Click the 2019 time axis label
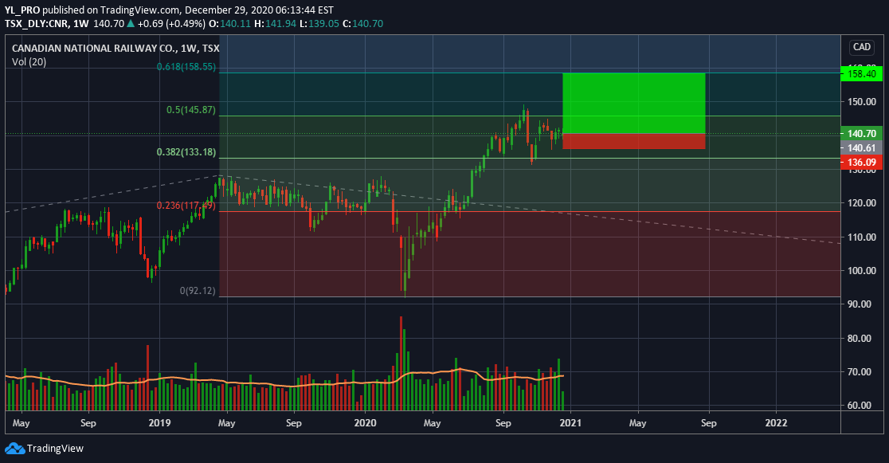 click(159, 423)
